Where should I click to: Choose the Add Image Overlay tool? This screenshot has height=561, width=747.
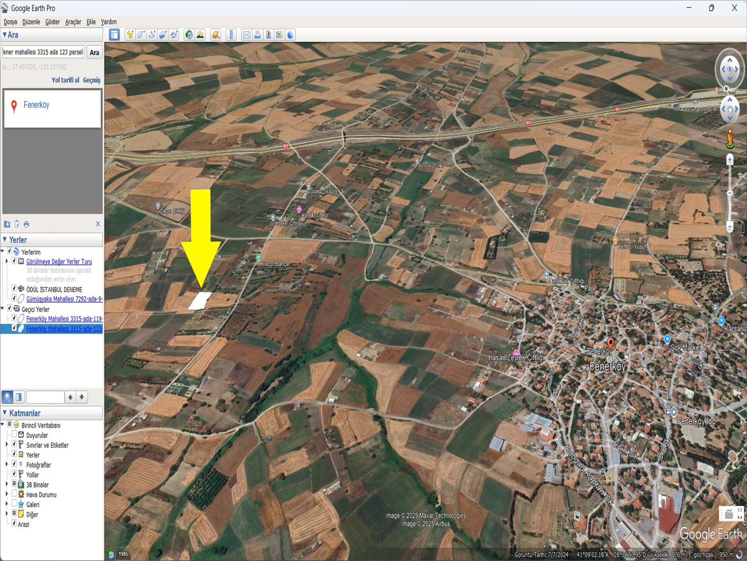[163, 35]
